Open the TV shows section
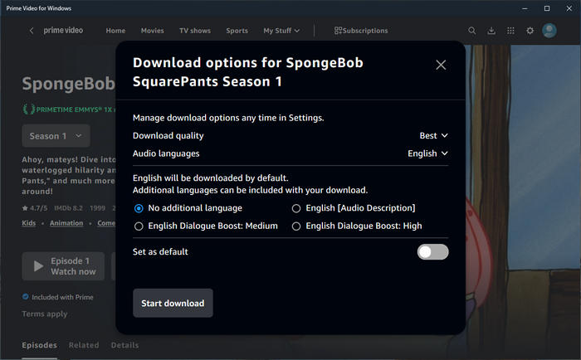Viewport: 581px width, 360px height. click(195, 31)
